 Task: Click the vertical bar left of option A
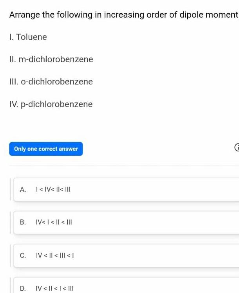(x=11, y=190)
